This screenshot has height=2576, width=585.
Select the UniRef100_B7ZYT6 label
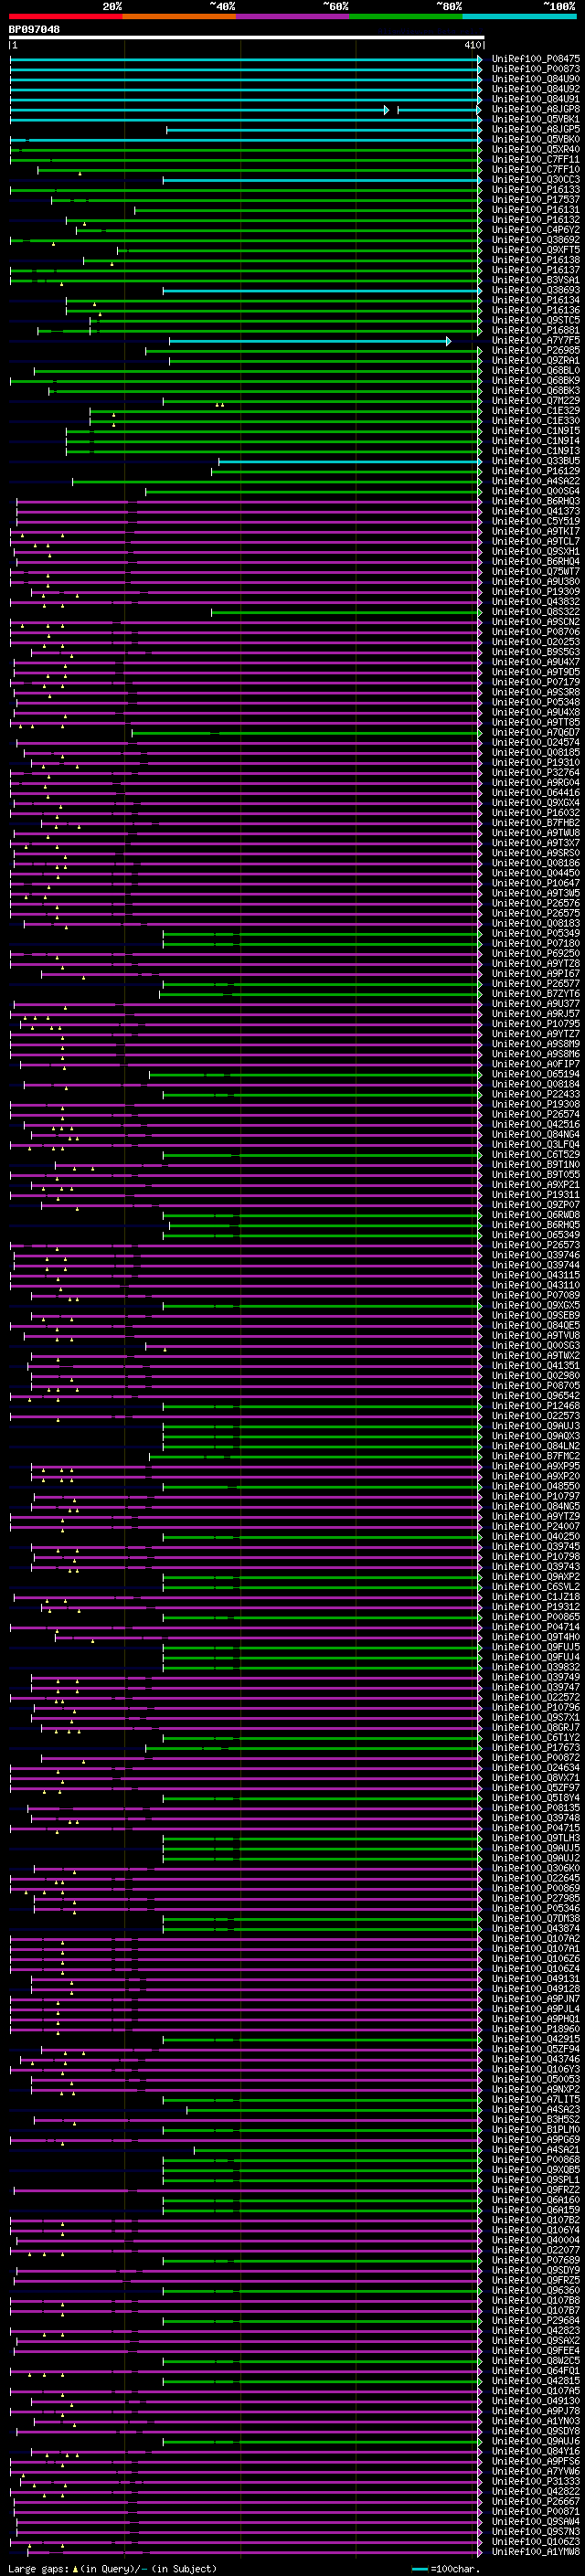(536, 993)
